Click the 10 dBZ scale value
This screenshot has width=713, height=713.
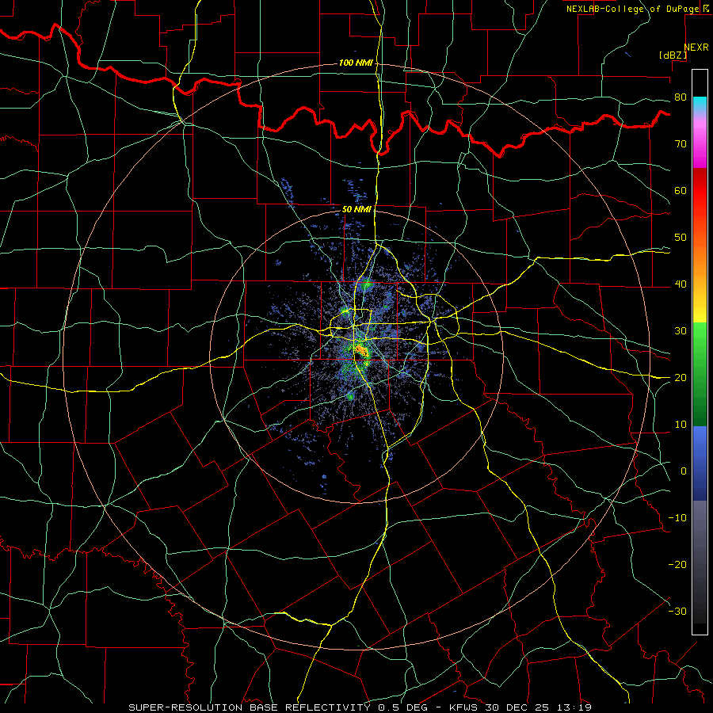pos(681,425)
